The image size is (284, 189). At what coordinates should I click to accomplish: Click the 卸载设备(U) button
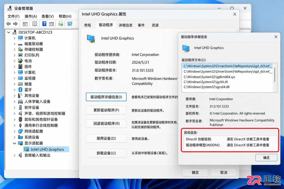point(106,153)
